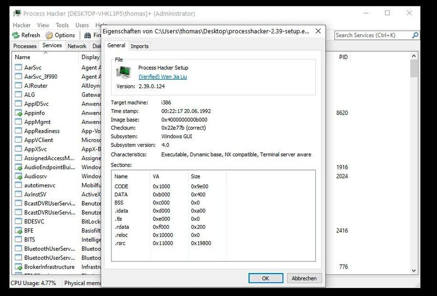Select the .idata section row
This screenshot has width=437, height=296.
tap(213, 211)
